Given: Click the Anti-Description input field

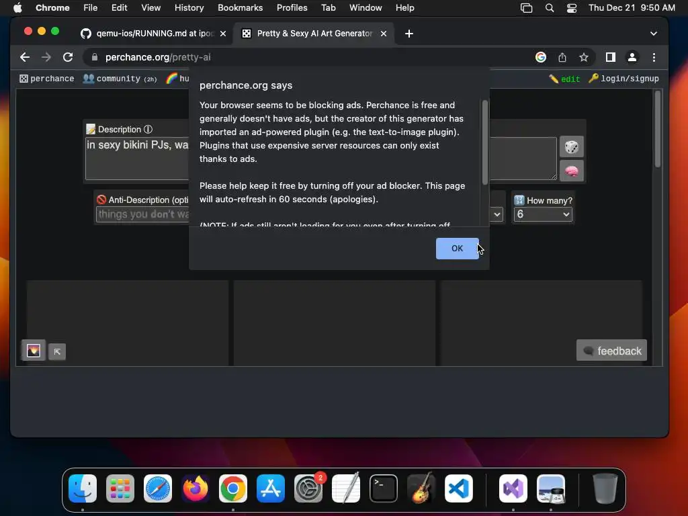Looking at the screenshot, I should click(142, 214).
